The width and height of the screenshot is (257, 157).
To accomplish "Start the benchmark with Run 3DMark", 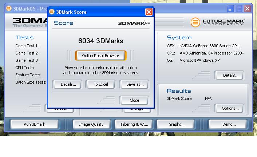I will pyautogui.click(x=35, y=124).
